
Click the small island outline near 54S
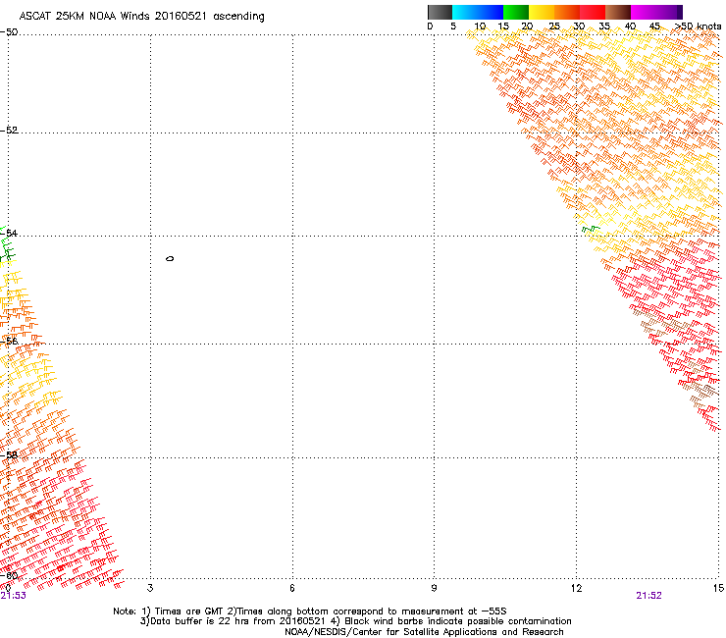[x=170, y=258]
